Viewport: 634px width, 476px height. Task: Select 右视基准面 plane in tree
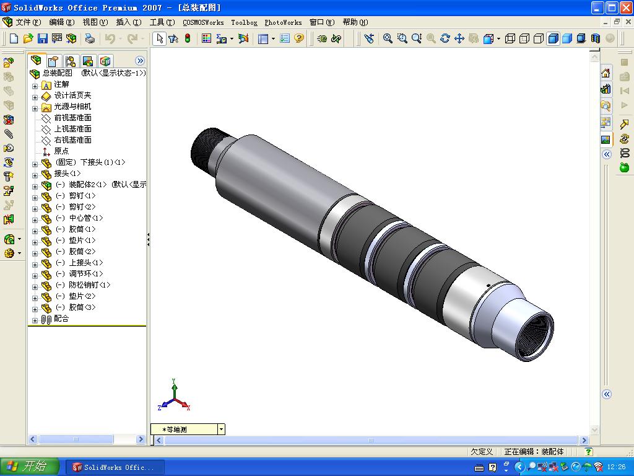(73, 140)
